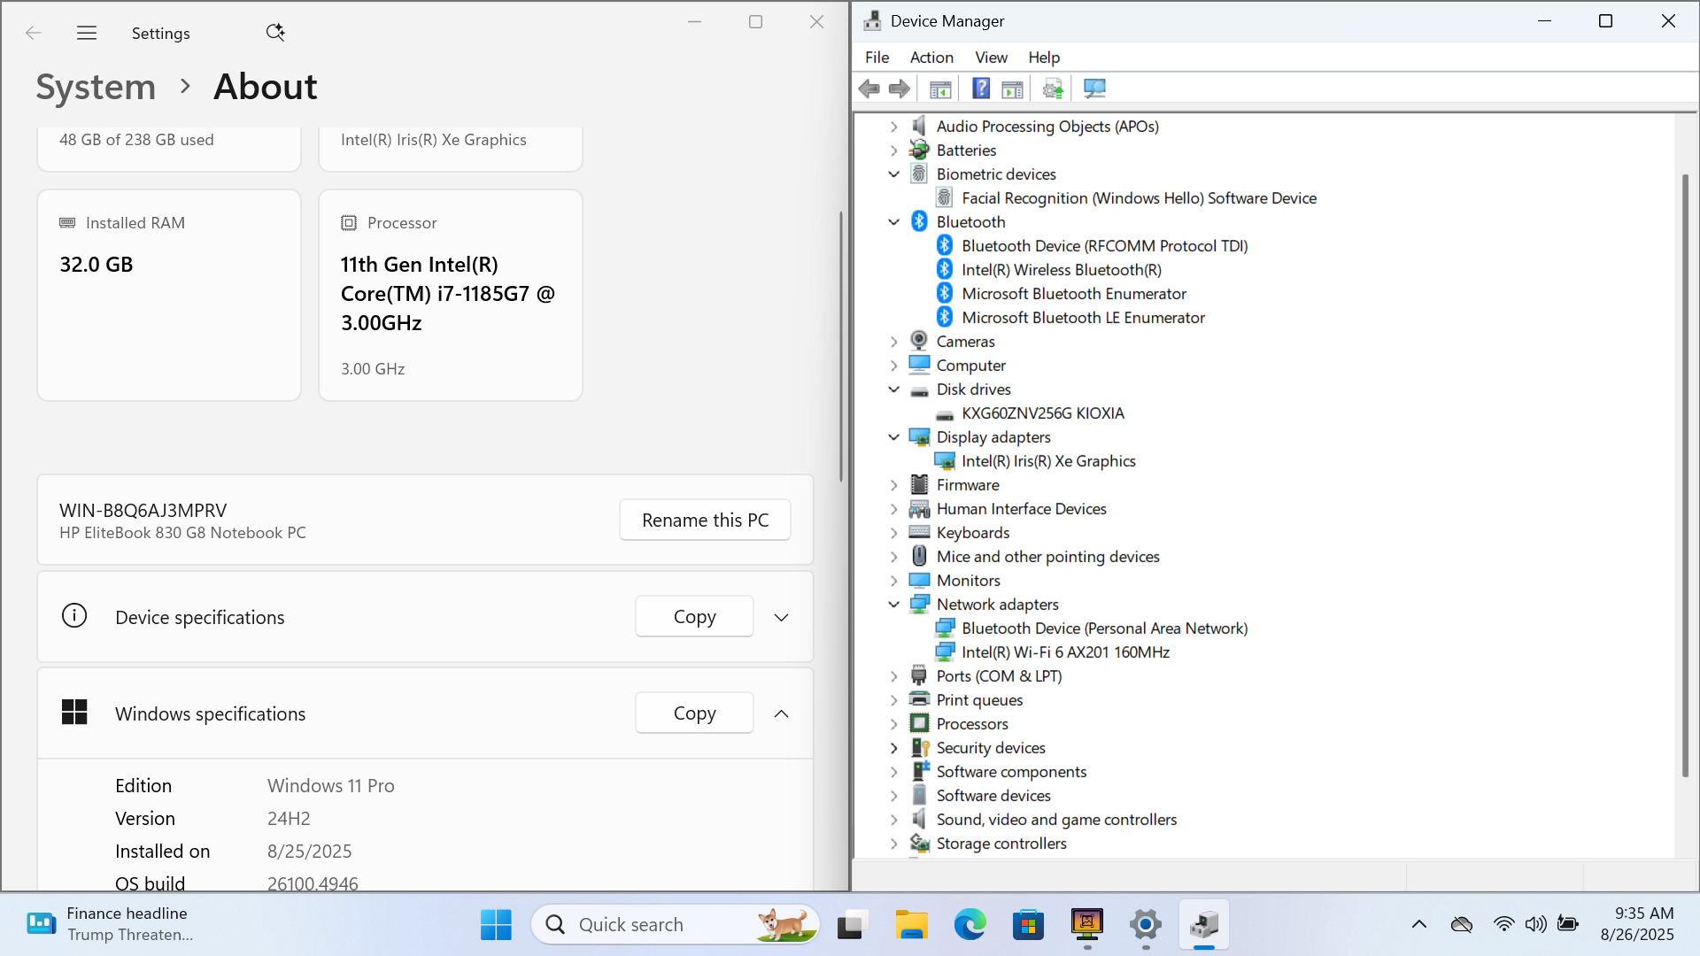Expand the Processors category

coord(894,724)
